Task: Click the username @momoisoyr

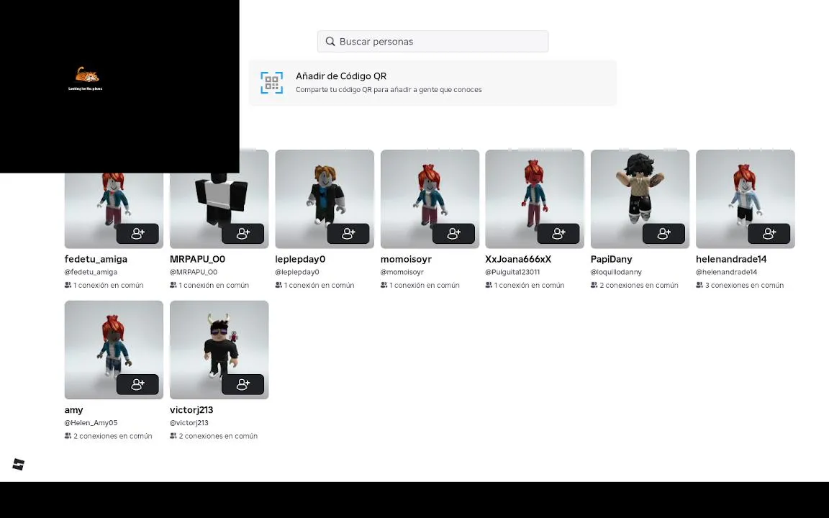Action: (x=402, y=272)
